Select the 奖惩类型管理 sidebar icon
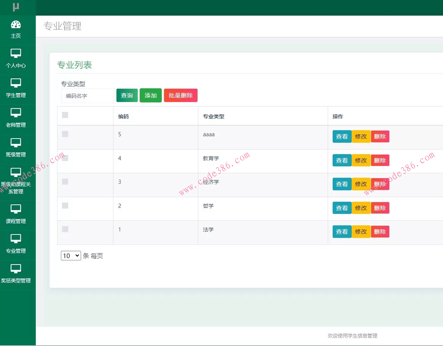This screenshot has width=443, height=346. point(16,267)
